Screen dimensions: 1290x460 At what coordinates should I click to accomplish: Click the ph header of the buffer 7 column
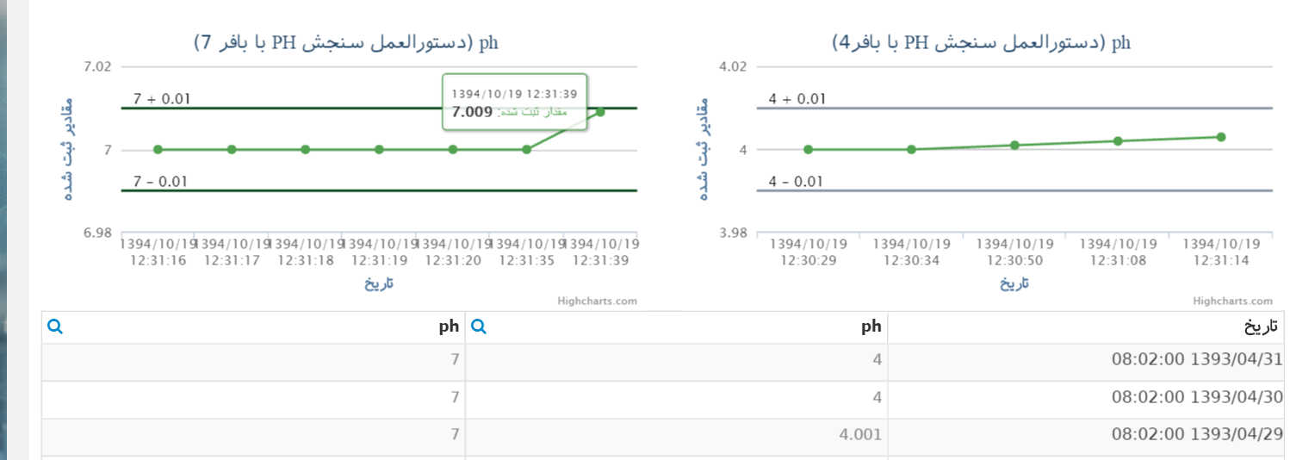coord(449,327)
